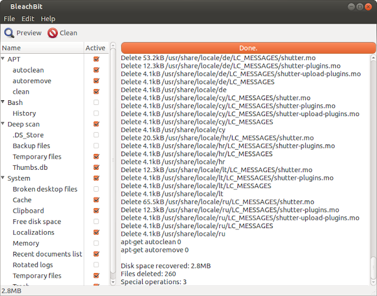Click the 'Files deleted: 260' line
Image resolution: width=377 pixels, height=296 pixels.
click(148, 274)
